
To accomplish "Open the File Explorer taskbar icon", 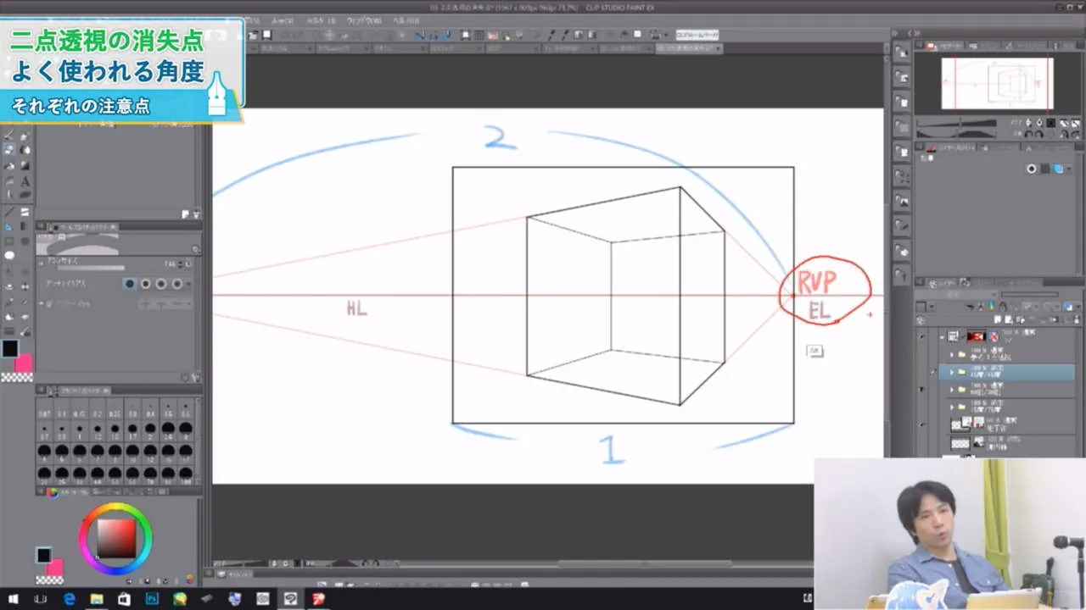I will (97, 599).
